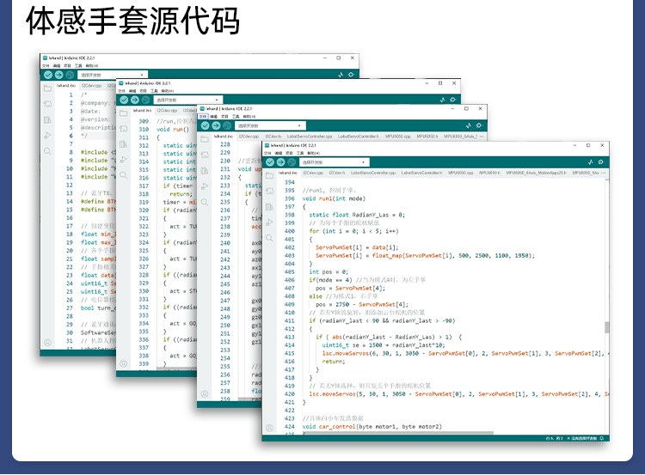Switch to the I2Cdev.cpp tab in the front window

[313, 173]
